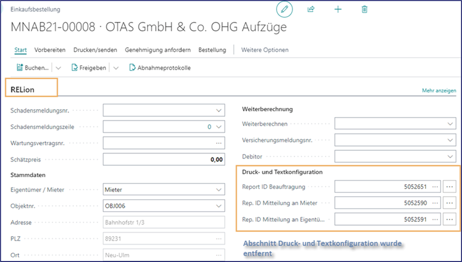Open the Versicherungsmeldungsnr. dropdown
462x262 pixels.
point(450,140)
